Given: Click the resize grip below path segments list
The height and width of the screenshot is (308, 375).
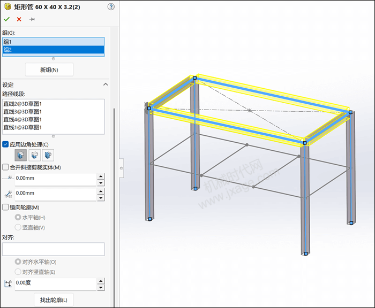Looking at the screenshot, I should coord(54,136).
